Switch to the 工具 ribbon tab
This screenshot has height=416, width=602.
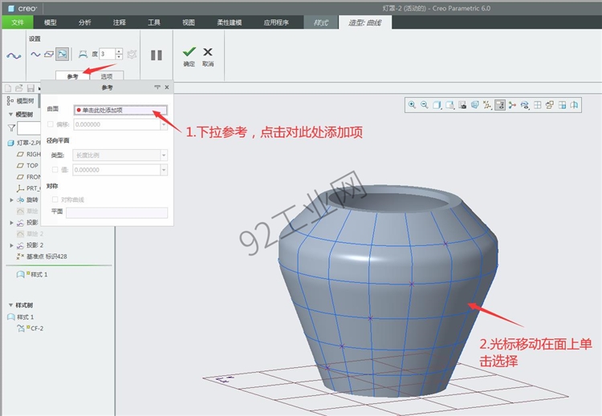tap(154, 22)
